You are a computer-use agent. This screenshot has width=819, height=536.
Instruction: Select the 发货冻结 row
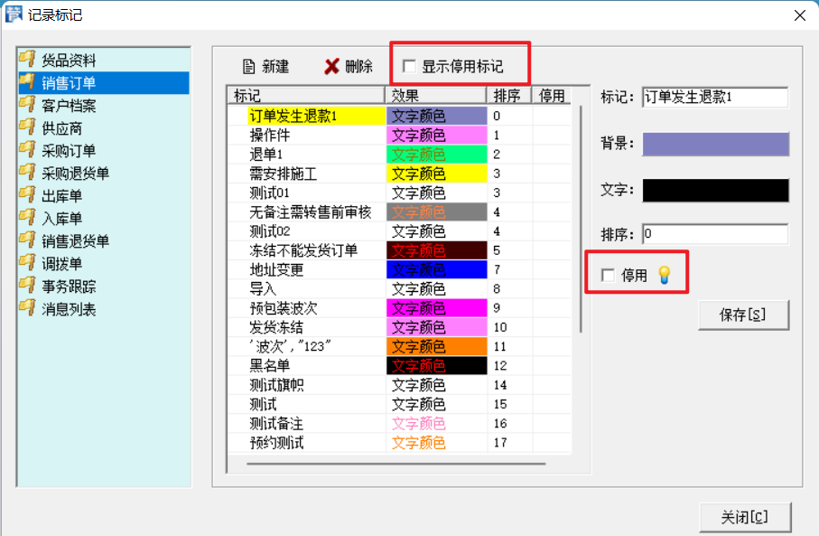click(400, 327)
